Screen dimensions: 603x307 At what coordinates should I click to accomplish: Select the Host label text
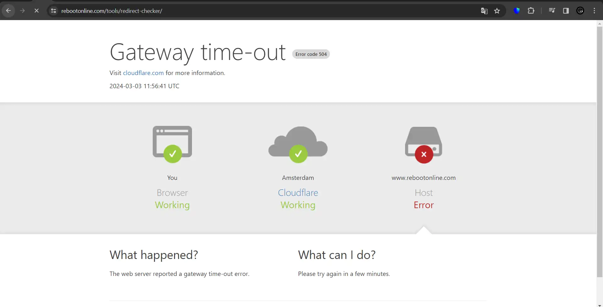[424, 192]
